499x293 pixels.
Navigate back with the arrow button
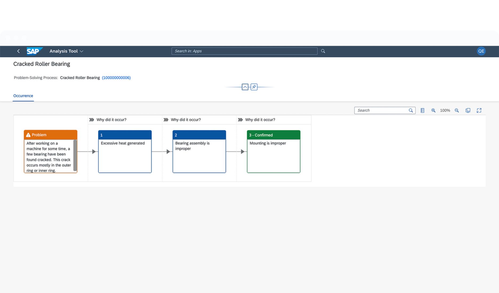coord(18,51)
